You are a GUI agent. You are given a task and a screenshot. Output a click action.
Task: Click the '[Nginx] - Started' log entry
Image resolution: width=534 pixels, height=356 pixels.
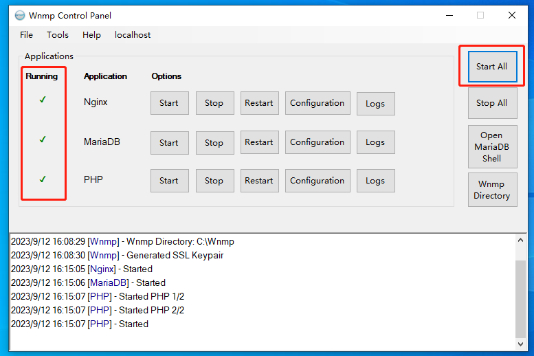coord(82,269)
